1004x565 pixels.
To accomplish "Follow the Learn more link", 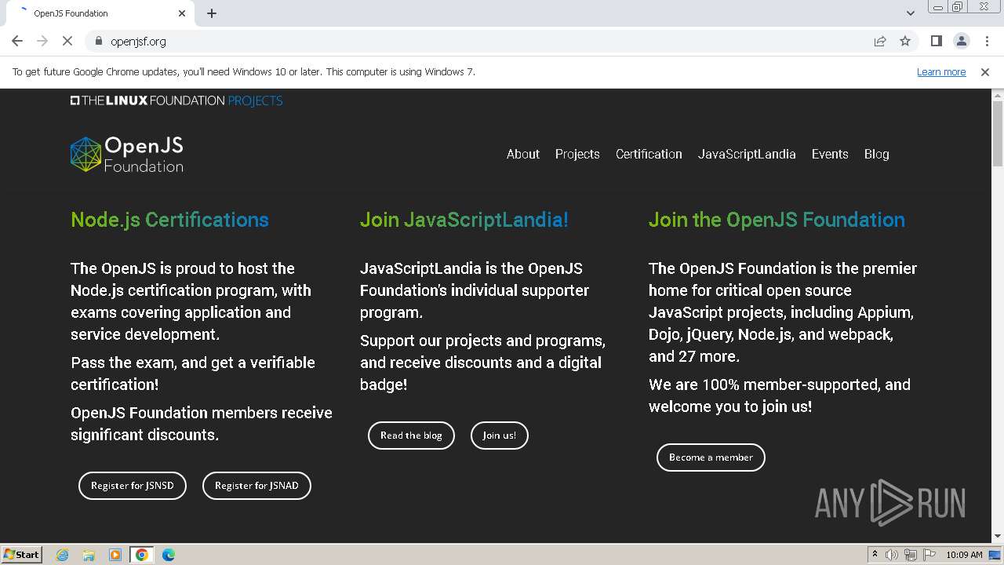I will point(941,71).
